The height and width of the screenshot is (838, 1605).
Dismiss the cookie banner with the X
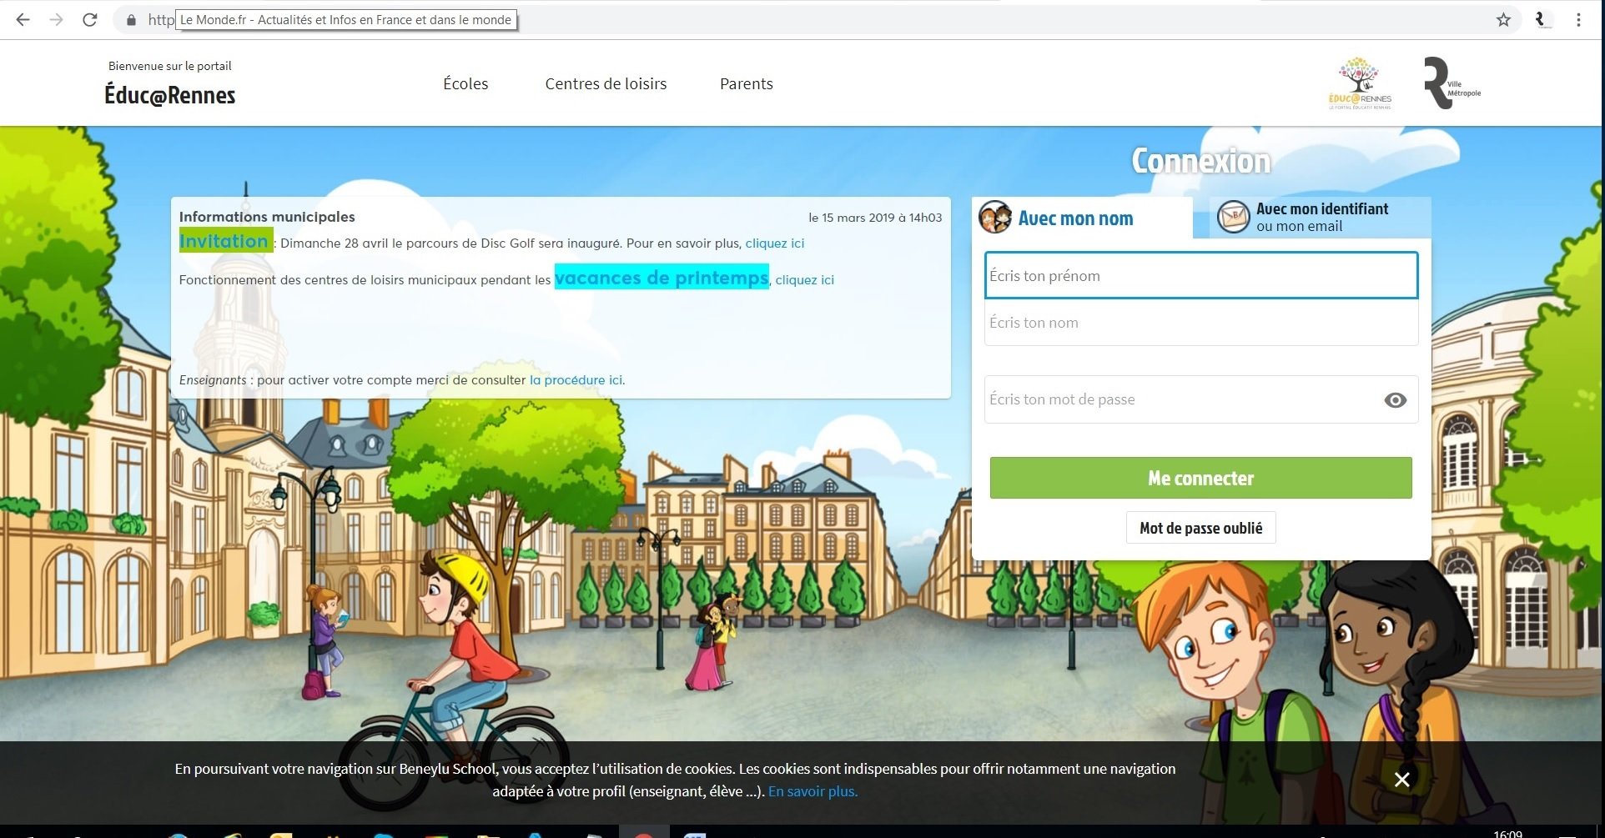point(1401,779)
